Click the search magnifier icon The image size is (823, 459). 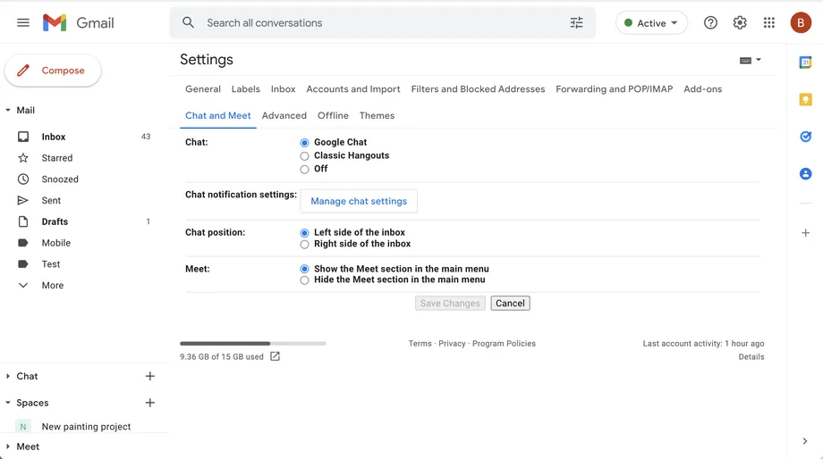pyautogui.click(x=188, y=22)
